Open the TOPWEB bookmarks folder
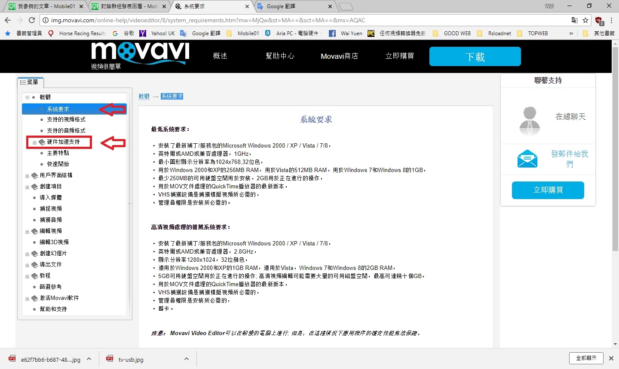This screenshot has height=369, width=619. click(x=532, y=33)
